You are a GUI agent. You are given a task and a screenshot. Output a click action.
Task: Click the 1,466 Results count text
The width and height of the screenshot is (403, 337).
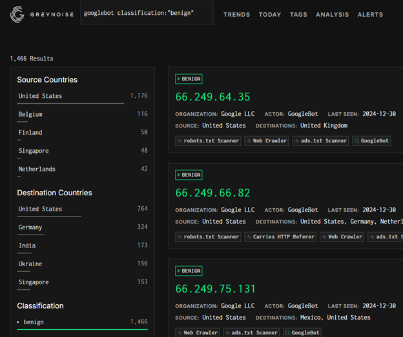32,59
